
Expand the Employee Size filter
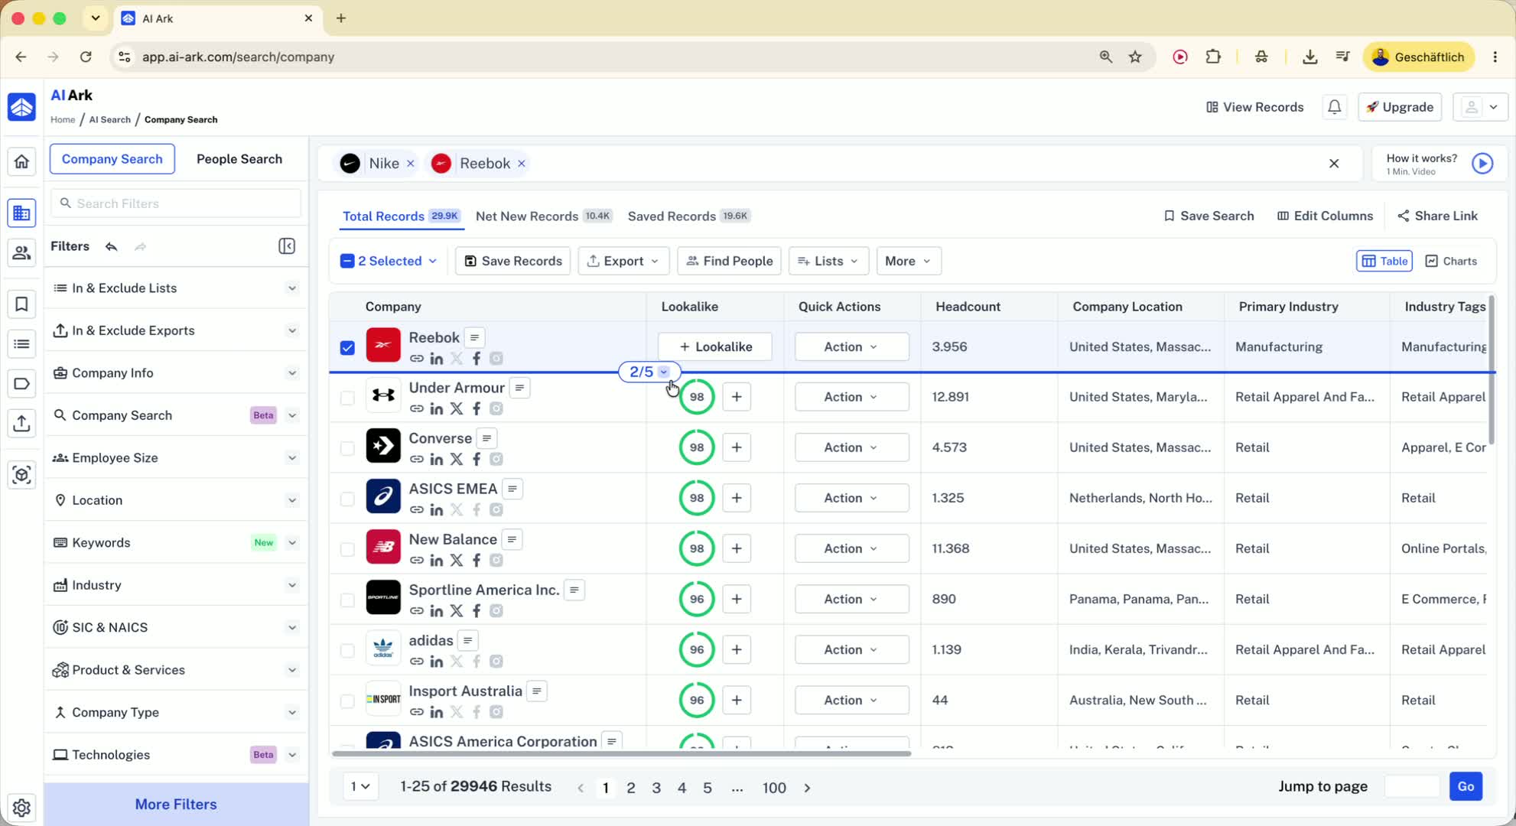click(176, 457)
